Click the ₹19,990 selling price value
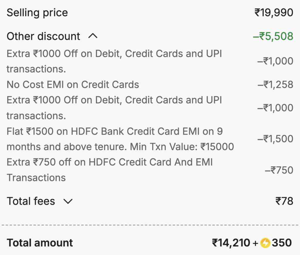The width and height of the screenshot is (300, 255). coord(274,12)
